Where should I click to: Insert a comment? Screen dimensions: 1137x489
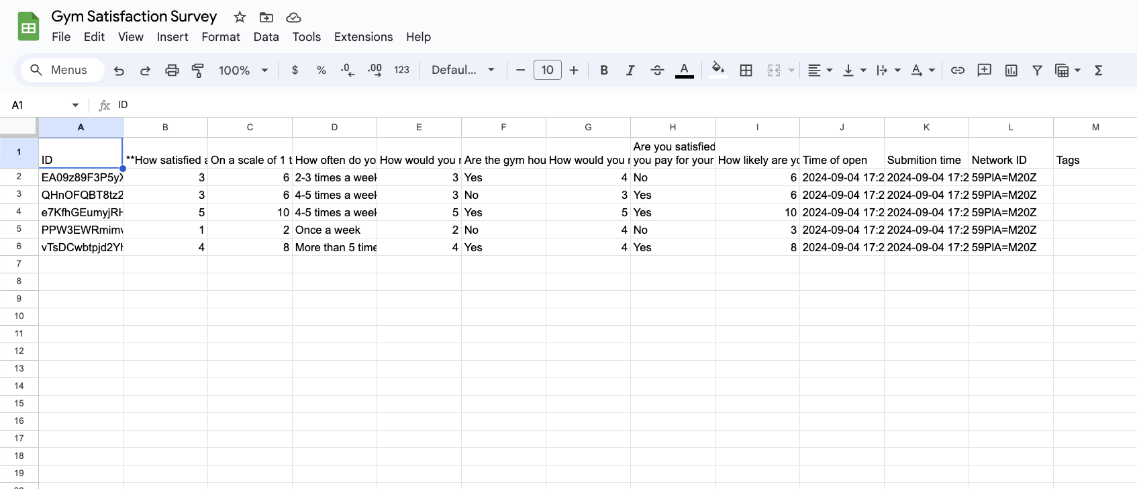(985, 70)
